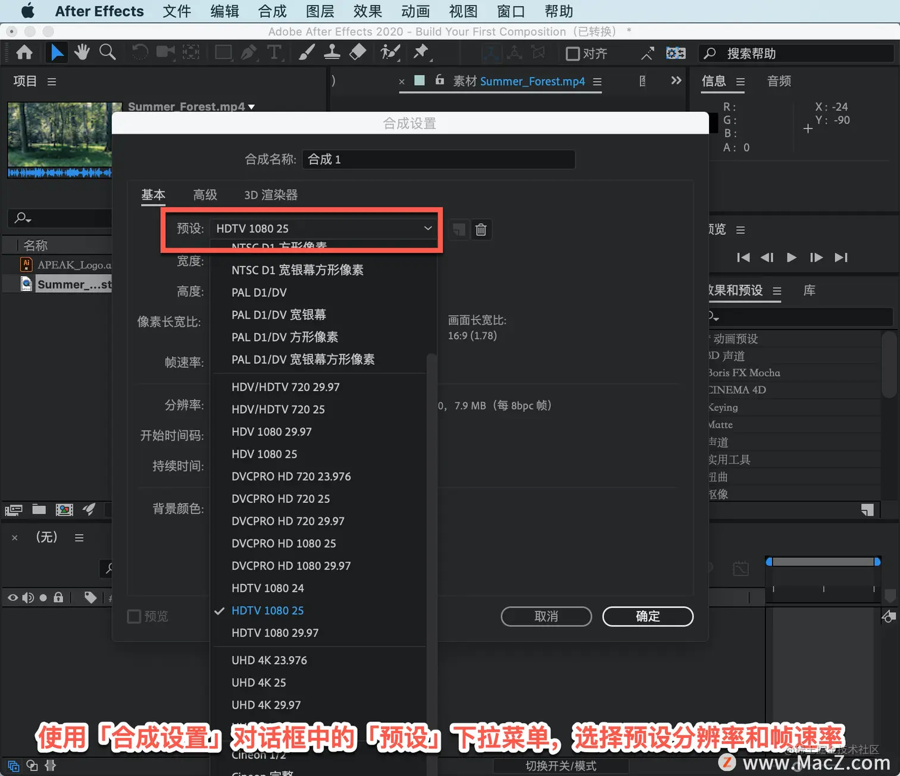Select the Zoom magnifier tool
900x776 pixels.
point(108,53)
